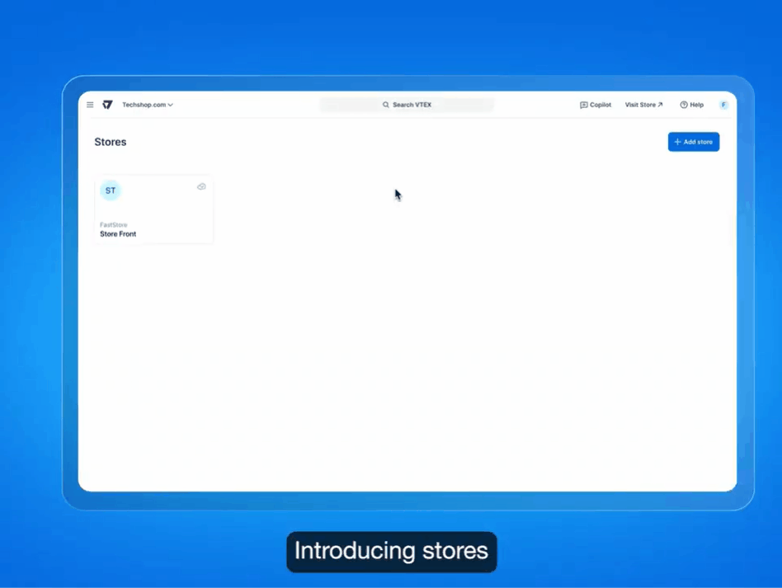782x588 pixels.
Task: Open the Store Front card title
Action: [118, 234]
